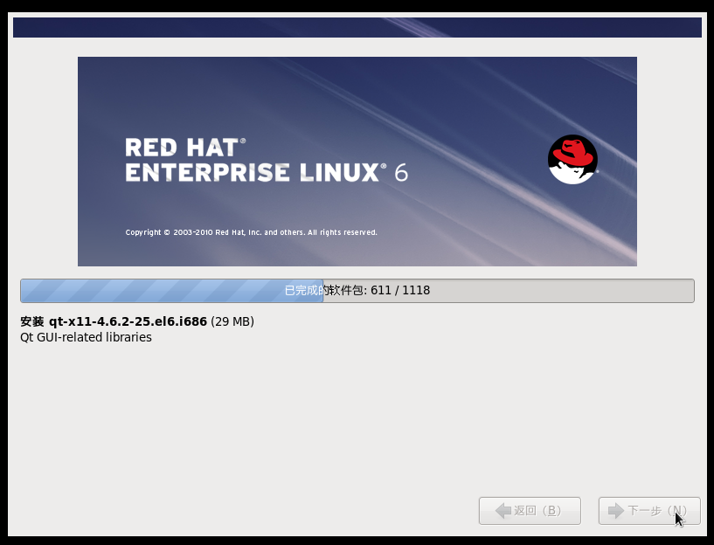
Task: Click the Qt GUI-related libraries description
Action: pyautogui.click(x=85, y=337)
